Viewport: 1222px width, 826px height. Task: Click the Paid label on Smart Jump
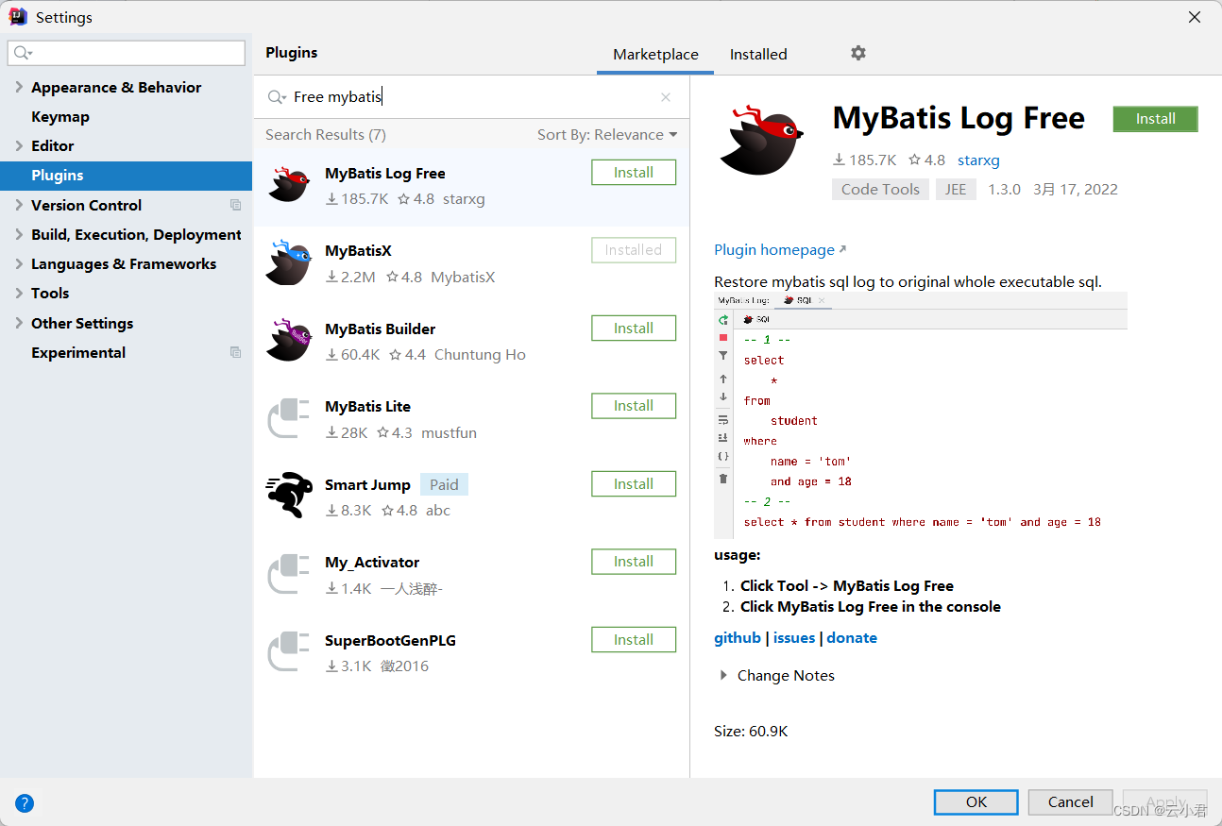pos(444,485)
